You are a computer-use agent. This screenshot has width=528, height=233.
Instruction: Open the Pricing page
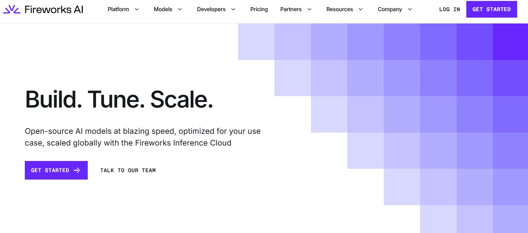coord(259,9)
